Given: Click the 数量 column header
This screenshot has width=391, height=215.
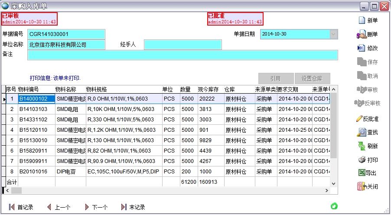Looking at the screenshot, I should point(189,89).
